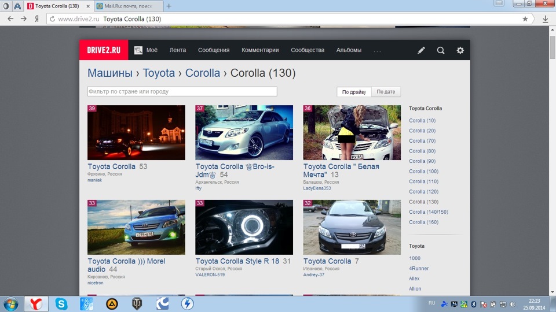
Task: Go to Машины breadcrumb
Action: pos(110,73)
